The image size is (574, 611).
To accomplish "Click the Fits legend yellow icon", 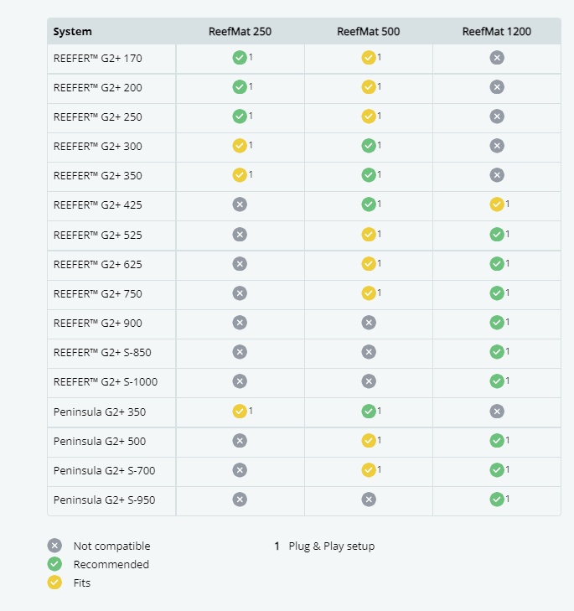I will click(x=54, y=583).
